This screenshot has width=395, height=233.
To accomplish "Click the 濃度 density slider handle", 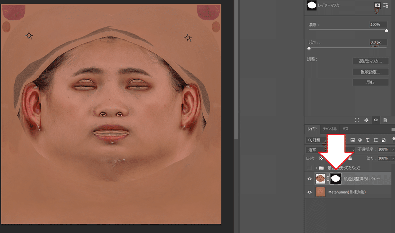I will pyautogui.click(x=387, y=30).
